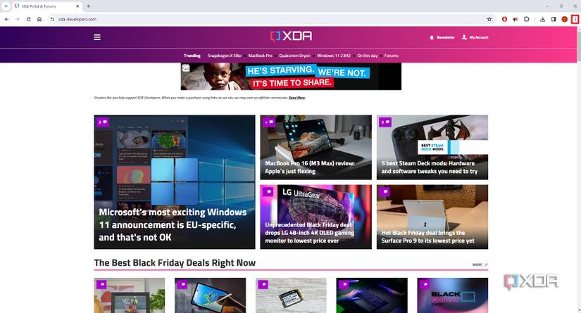This screenshot has height=313, width=581.
Task: Open the RGB keyboard deal thumbnail
Action: 372,295
